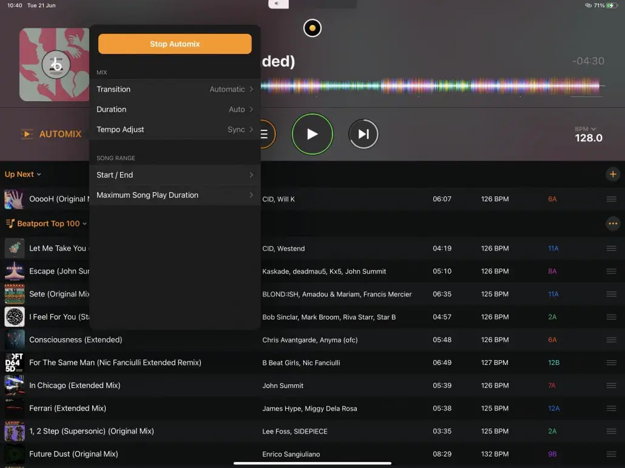Click artist Kaskade, deadmau5, Kx5, John Summit

point(324,271)
